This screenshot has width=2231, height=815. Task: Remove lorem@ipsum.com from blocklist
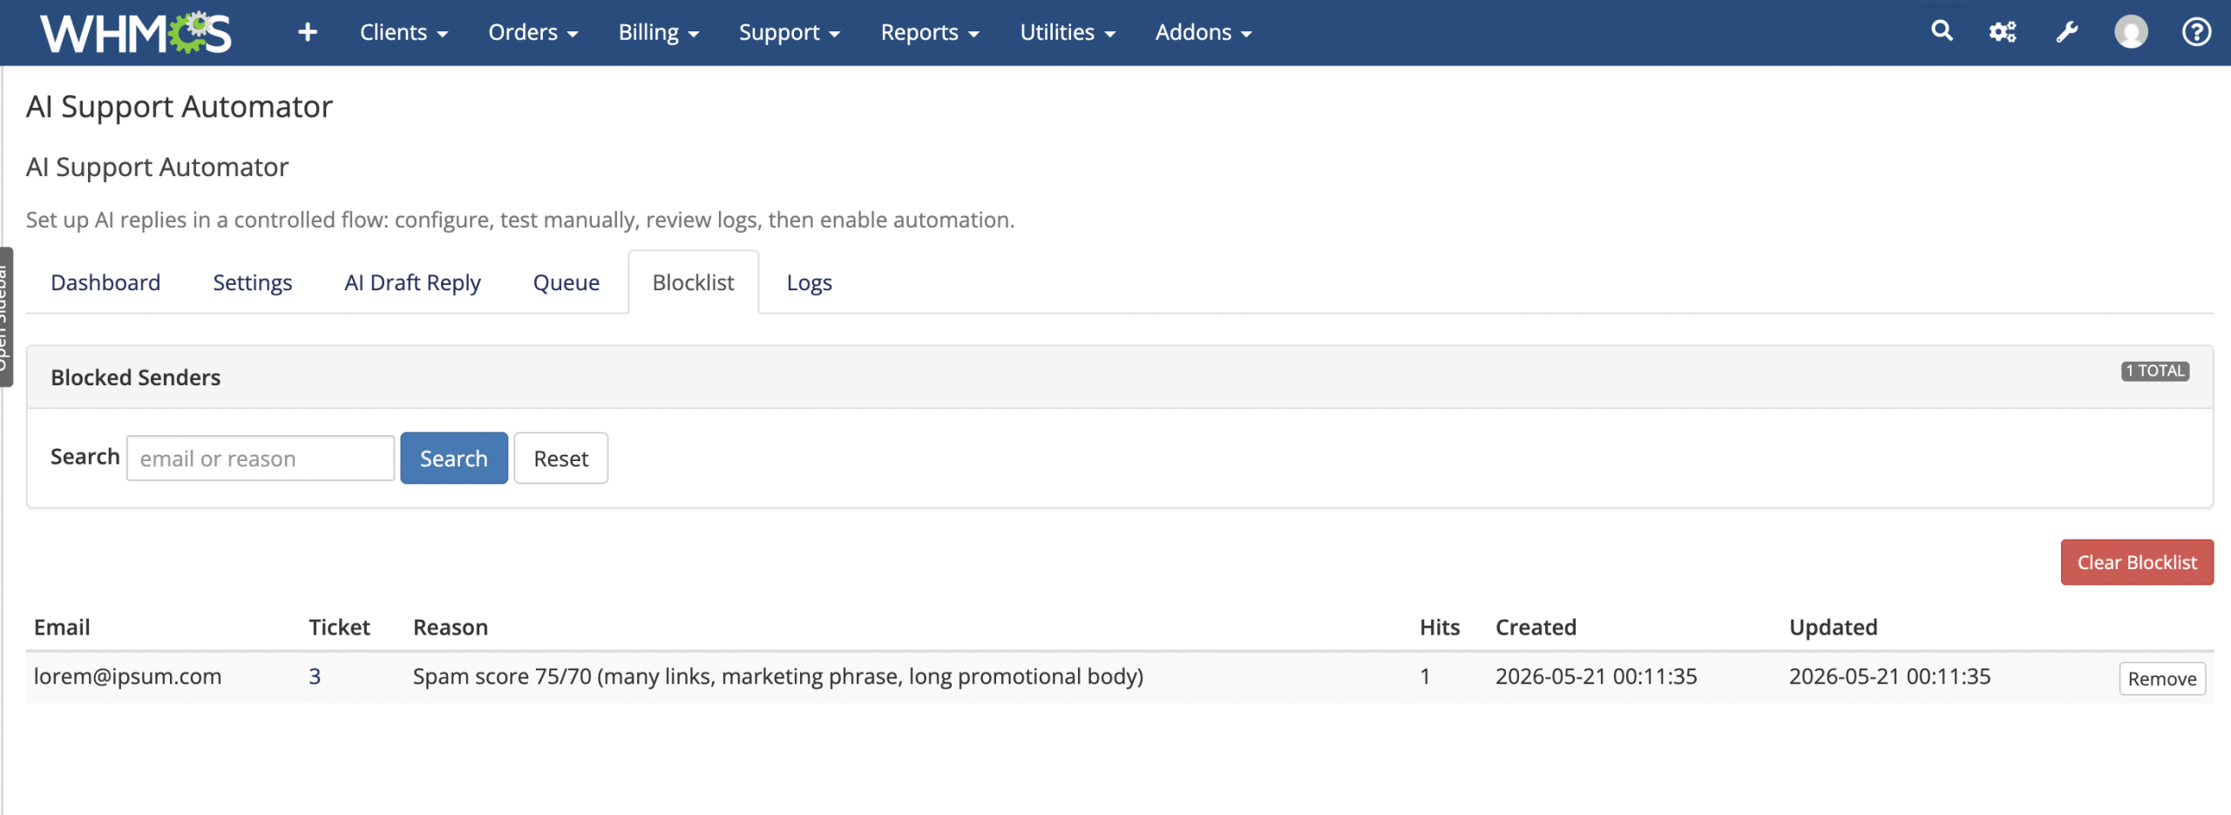tap(2162, 679)
